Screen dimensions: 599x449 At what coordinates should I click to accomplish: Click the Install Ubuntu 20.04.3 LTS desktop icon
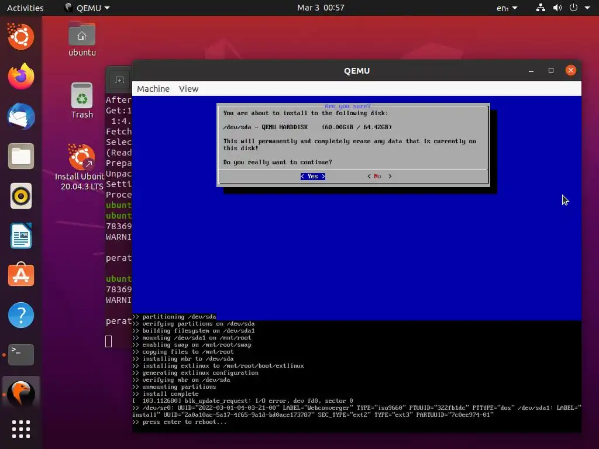point(80,167)
